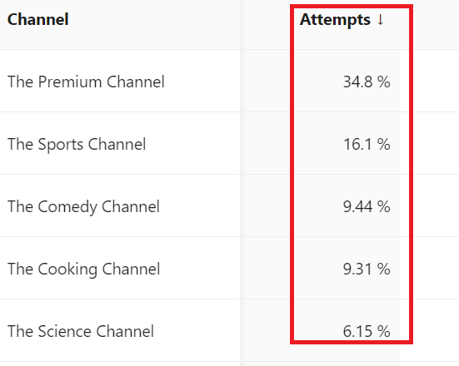Screen dimensions: 459x366
Task: Click the descending sort arrow beside Attempts
Action: (x=380, y=20)
